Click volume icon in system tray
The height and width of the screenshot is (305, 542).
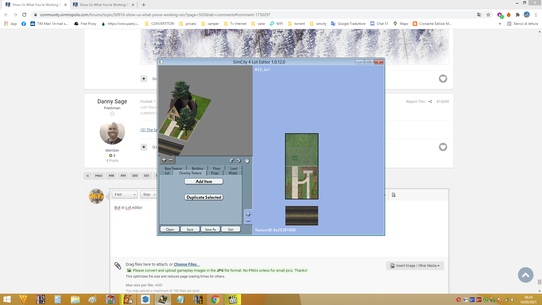[x=513, y=299]
